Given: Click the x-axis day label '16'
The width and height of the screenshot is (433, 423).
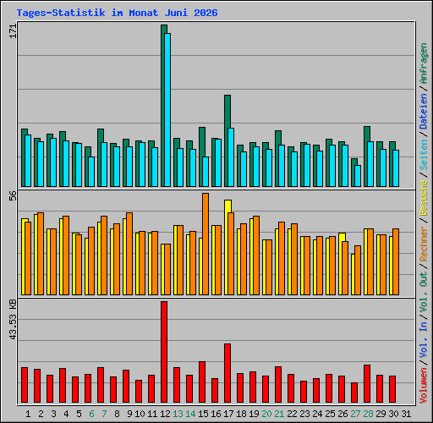Looking at the screenshot, I should tap(216, 414).
